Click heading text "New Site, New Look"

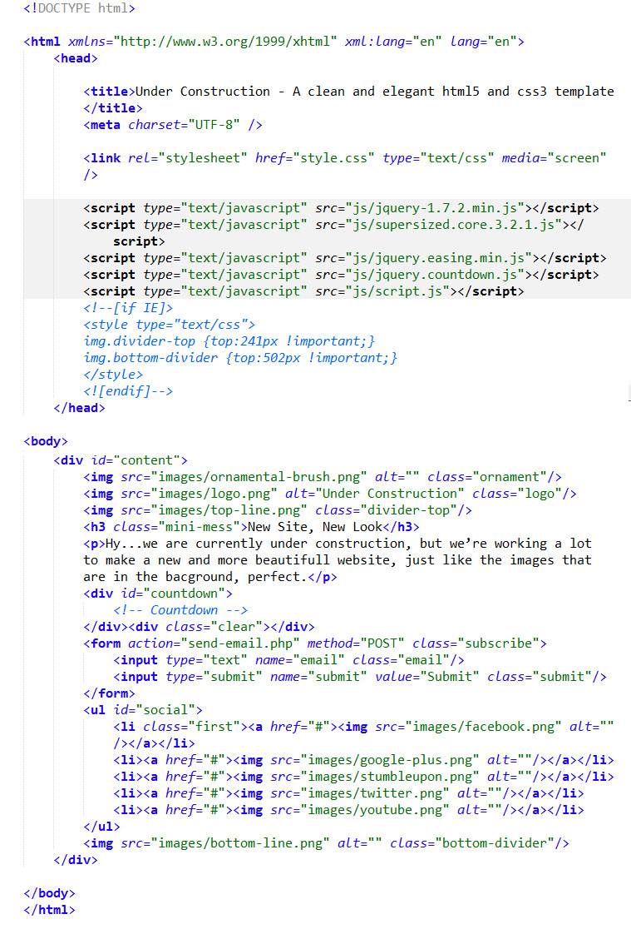[315, 527]
